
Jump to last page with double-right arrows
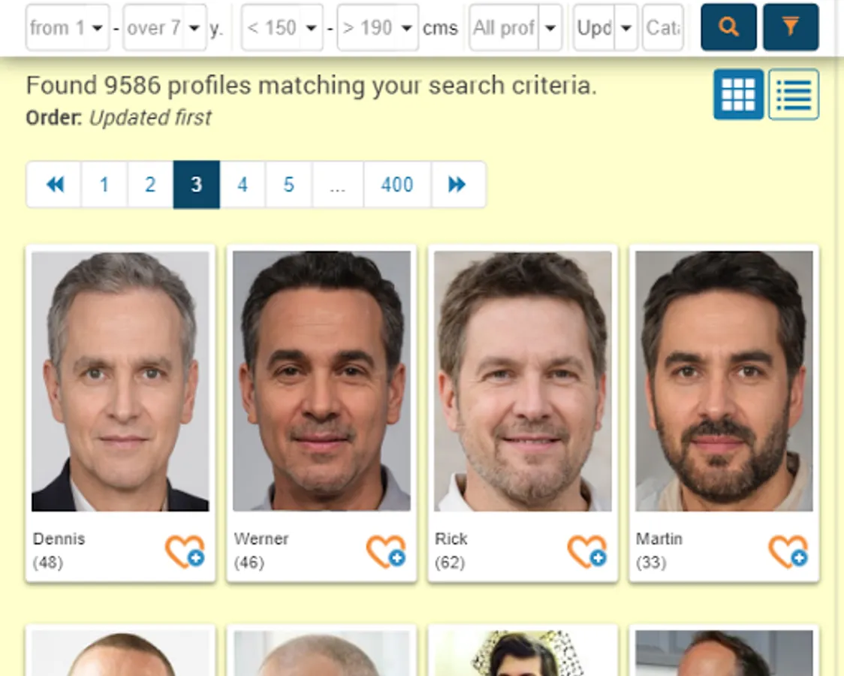point(458,185)
